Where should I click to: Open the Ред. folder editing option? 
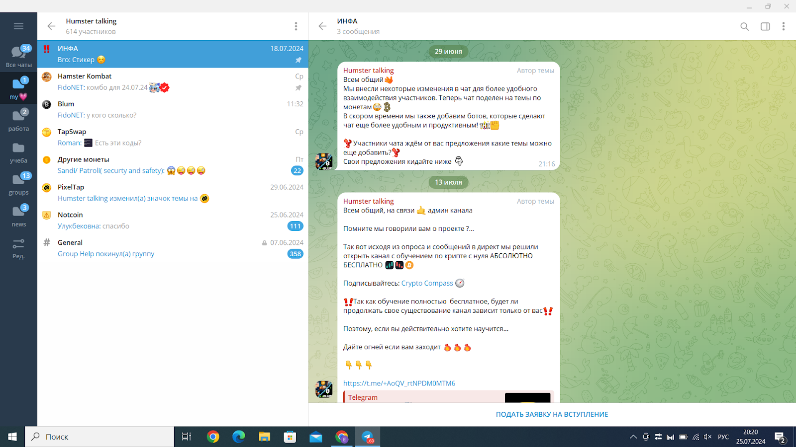(18, 248)
